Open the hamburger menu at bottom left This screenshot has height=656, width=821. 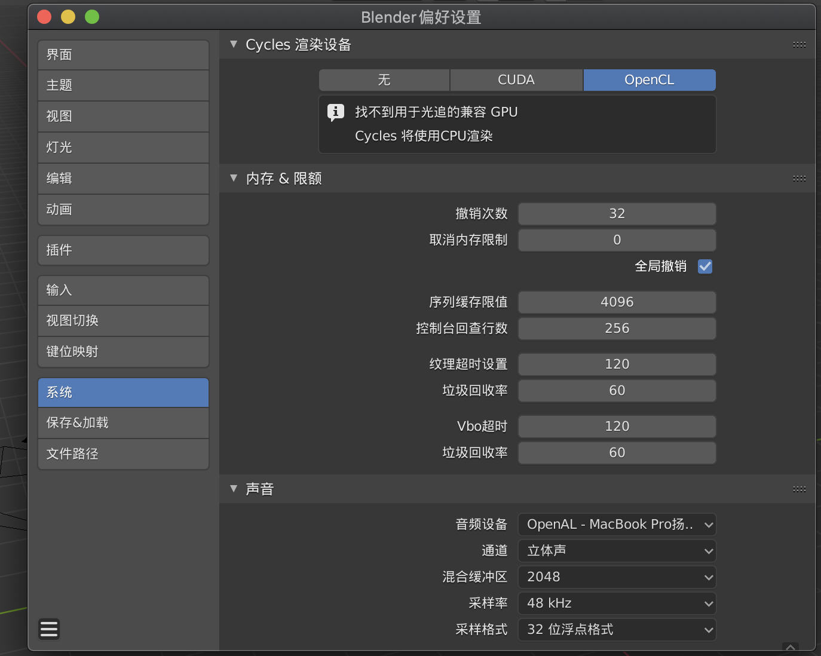point(49,629)
